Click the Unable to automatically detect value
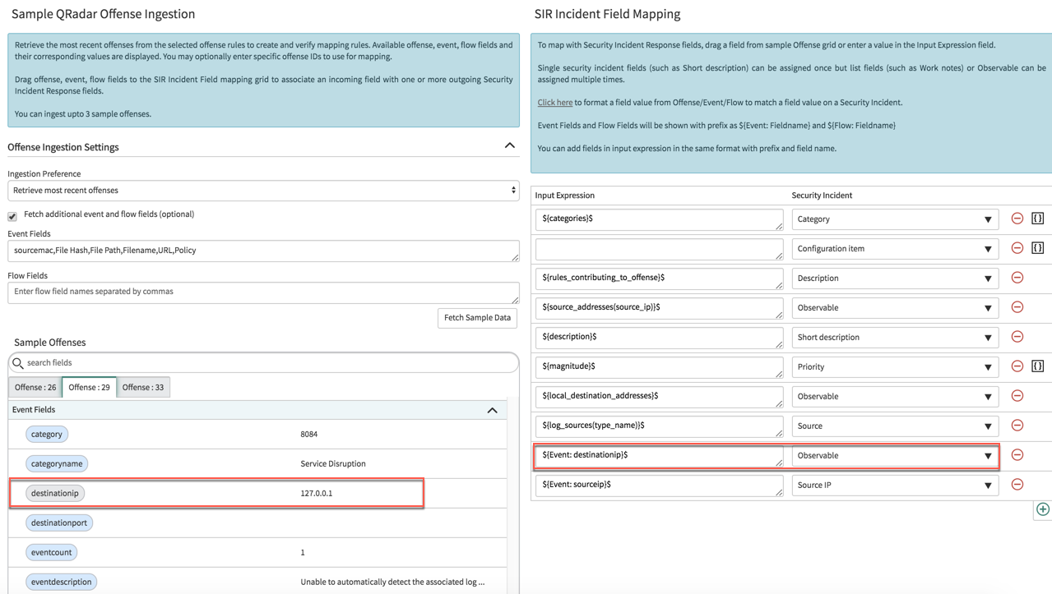1052x594 pixels. 392,582
